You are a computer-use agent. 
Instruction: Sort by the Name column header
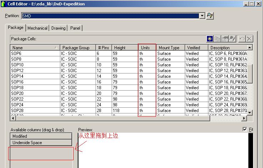click(x=35, y=48)
